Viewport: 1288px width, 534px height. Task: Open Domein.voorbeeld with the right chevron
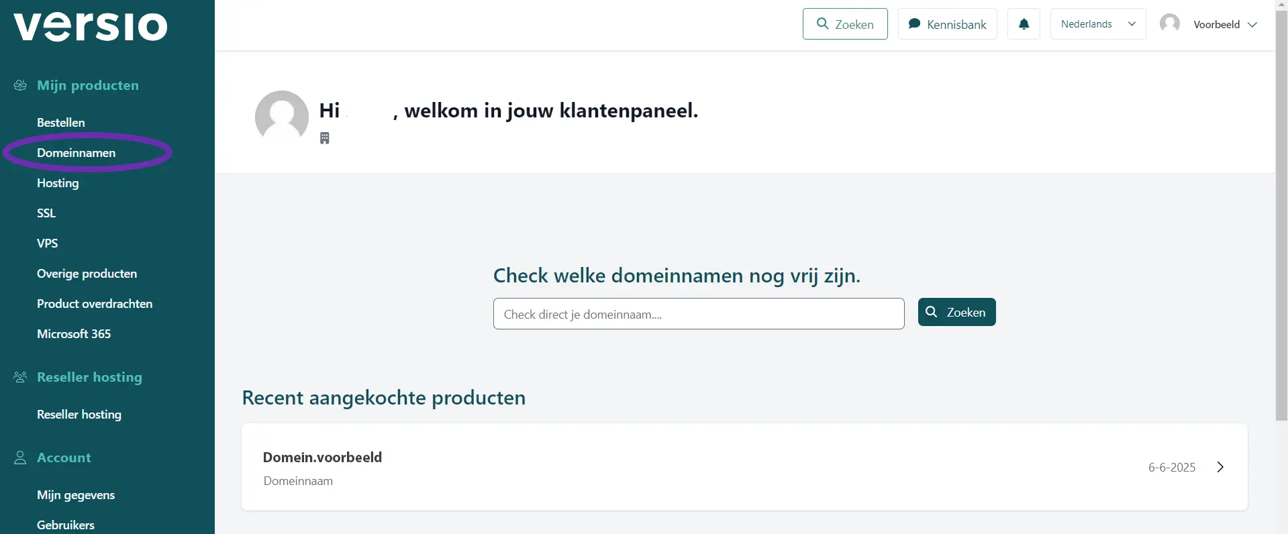tap(1220, 467)
